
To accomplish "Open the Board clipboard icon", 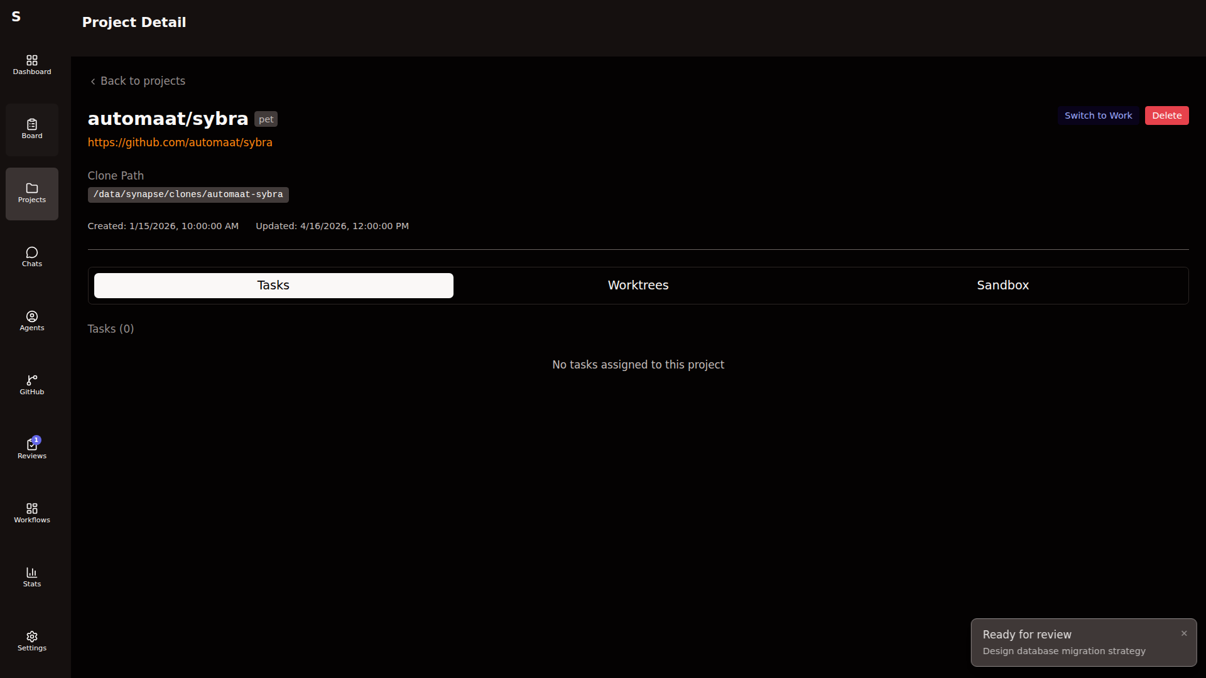I will tap(32, 129).
